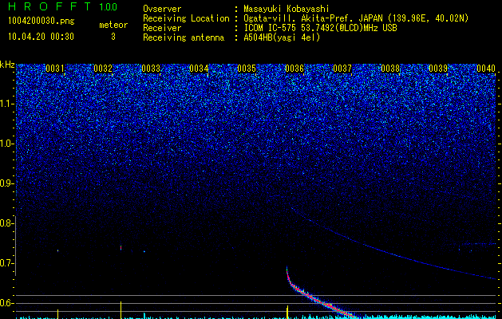Click the timestamp 10.04.20 00:30
The width and height of the screenshot is (502, 319).
pos(41,37)
